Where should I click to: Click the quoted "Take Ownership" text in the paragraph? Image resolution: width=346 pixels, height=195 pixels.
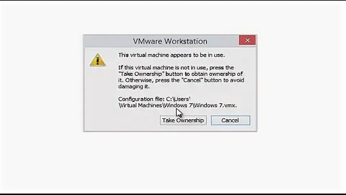click(x=141, y=74)
